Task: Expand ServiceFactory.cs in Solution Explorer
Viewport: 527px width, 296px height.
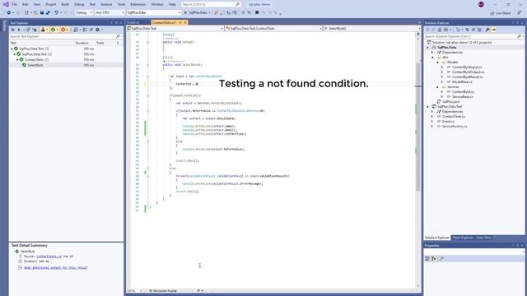Action: coord(432,126)
